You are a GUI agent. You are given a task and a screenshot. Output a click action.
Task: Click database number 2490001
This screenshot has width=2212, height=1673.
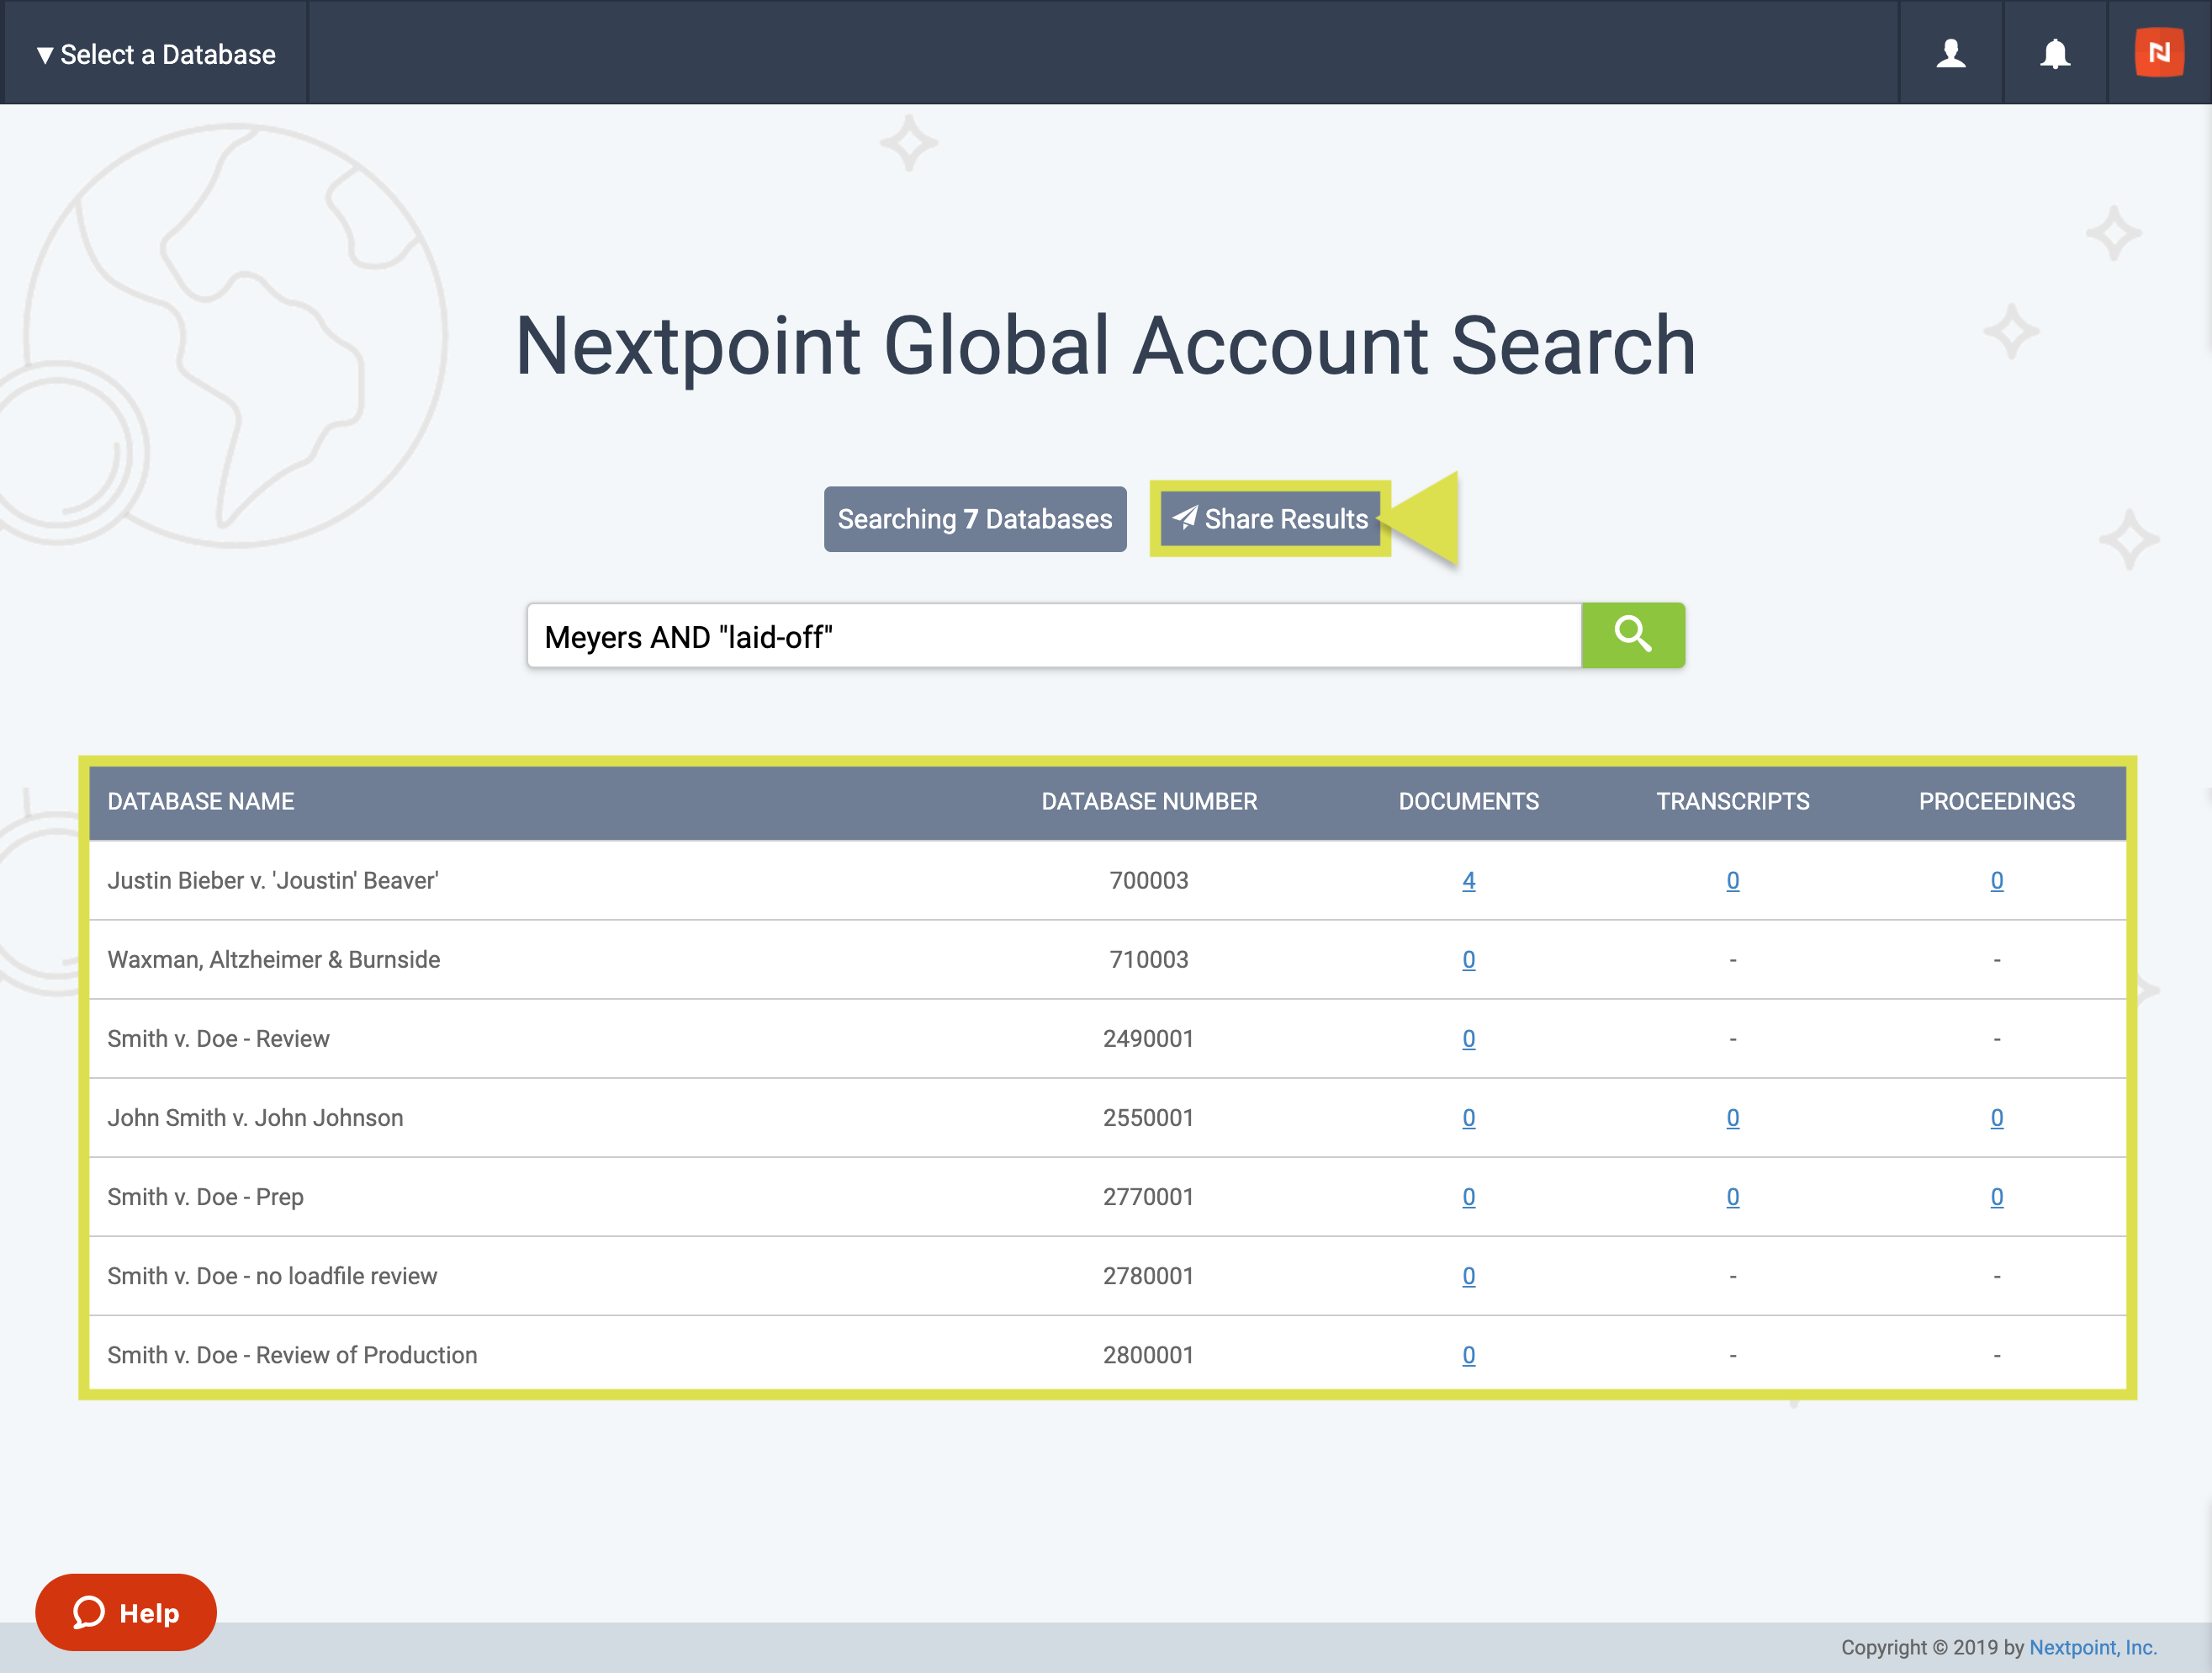tap(1149, 1038)
